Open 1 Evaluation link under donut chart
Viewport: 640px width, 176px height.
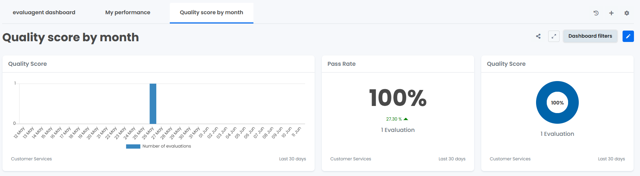[557, 134]
